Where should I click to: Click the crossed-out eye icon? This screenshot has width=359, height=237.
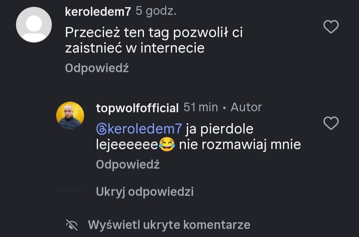pyautogui.click(x=72, y=225)
